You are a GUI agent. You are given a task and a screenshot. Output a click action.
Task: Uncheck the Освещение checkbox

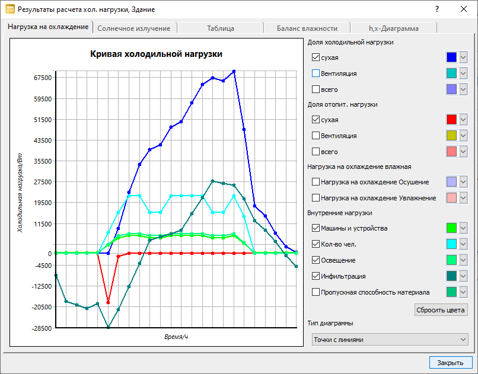click(316, 260)
